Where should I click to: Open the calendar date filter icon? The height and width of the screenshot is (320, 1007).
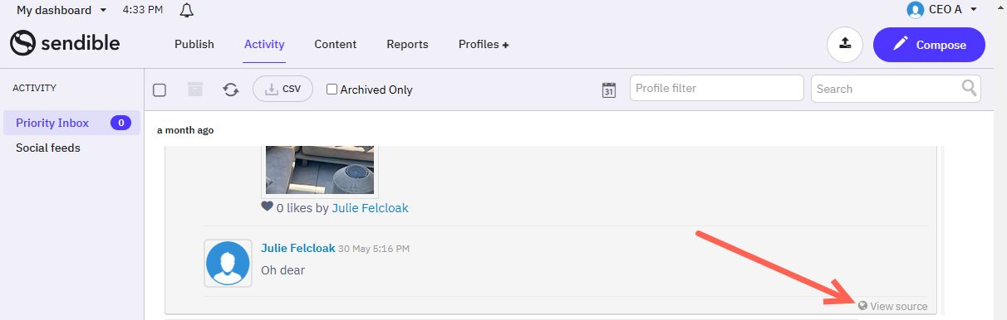click(609, 90)
